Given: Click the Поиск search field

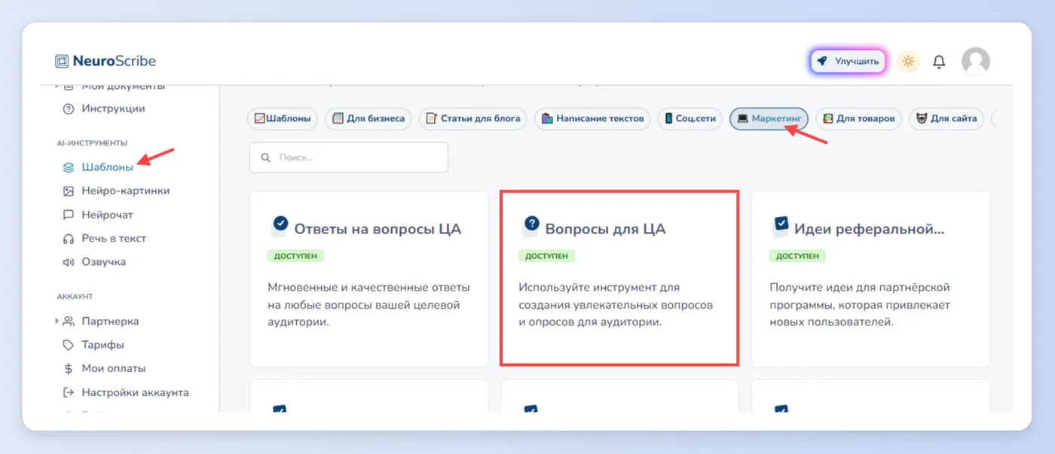Looking at the screenshot, I should click(349, 157).
